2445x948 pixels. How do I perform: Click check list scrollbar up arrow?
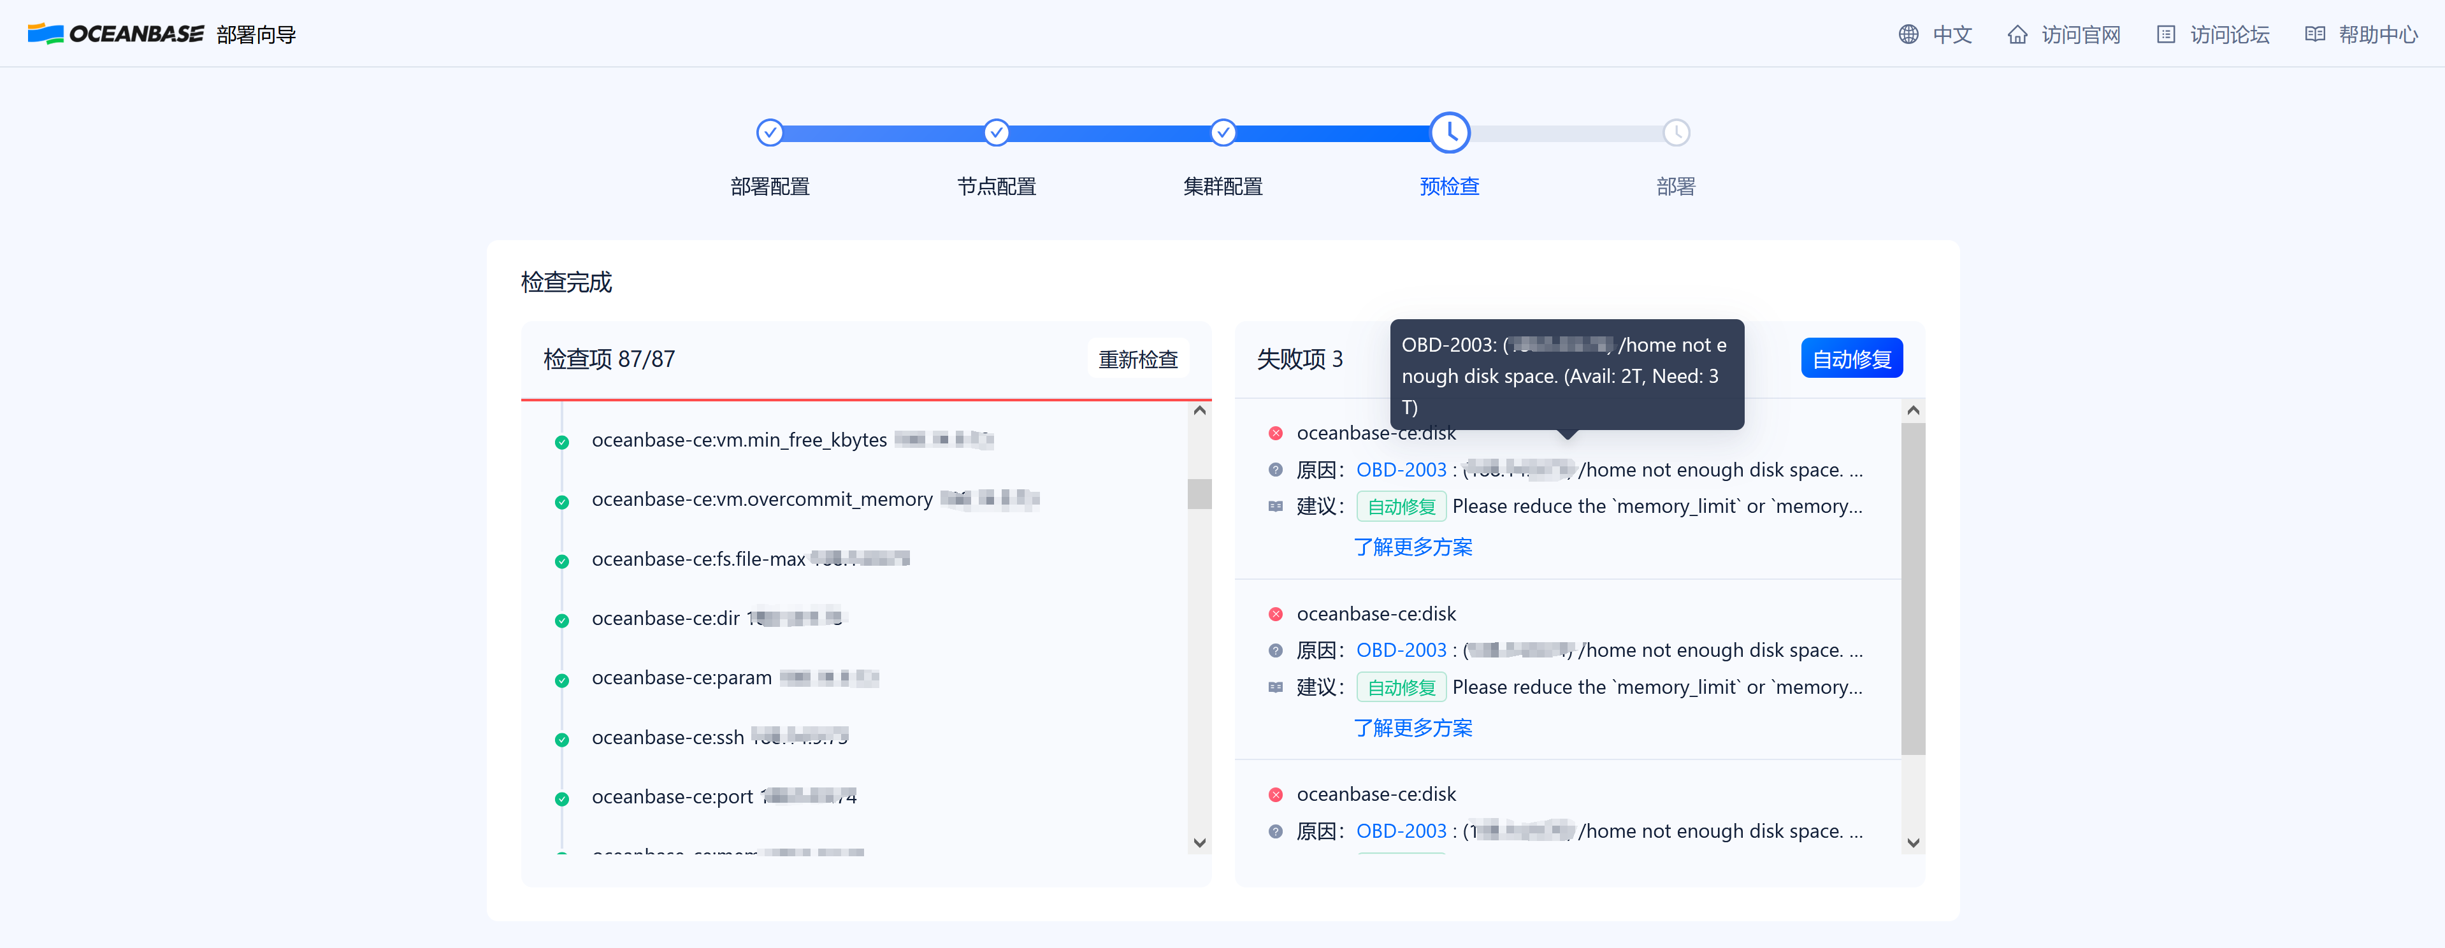(1199, 410)
